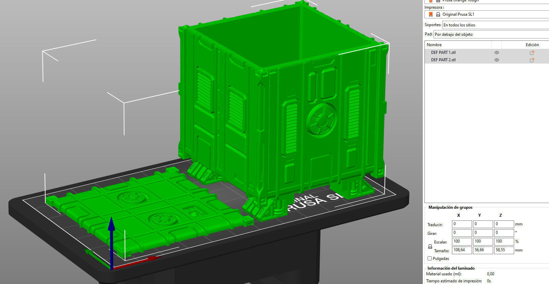Click the Girar Y input field
The width and height of the screenshot is (549, 284).
(483, 233)
